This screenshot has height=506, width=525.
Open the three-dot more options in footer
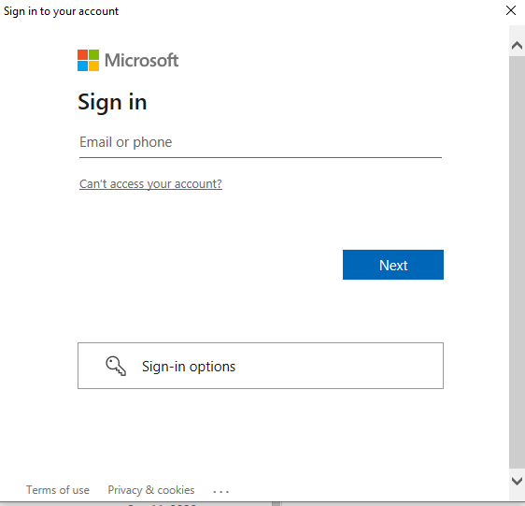coord(221,492)
